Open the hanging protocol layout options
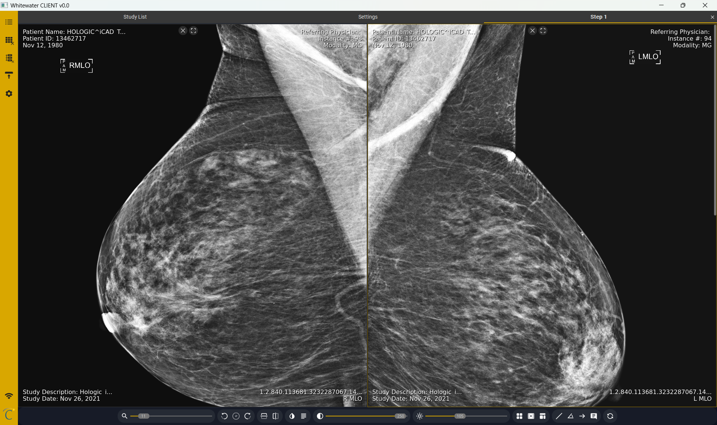This screenshot has height=425, width=717. pyautogui.click(x=543, y=416)
